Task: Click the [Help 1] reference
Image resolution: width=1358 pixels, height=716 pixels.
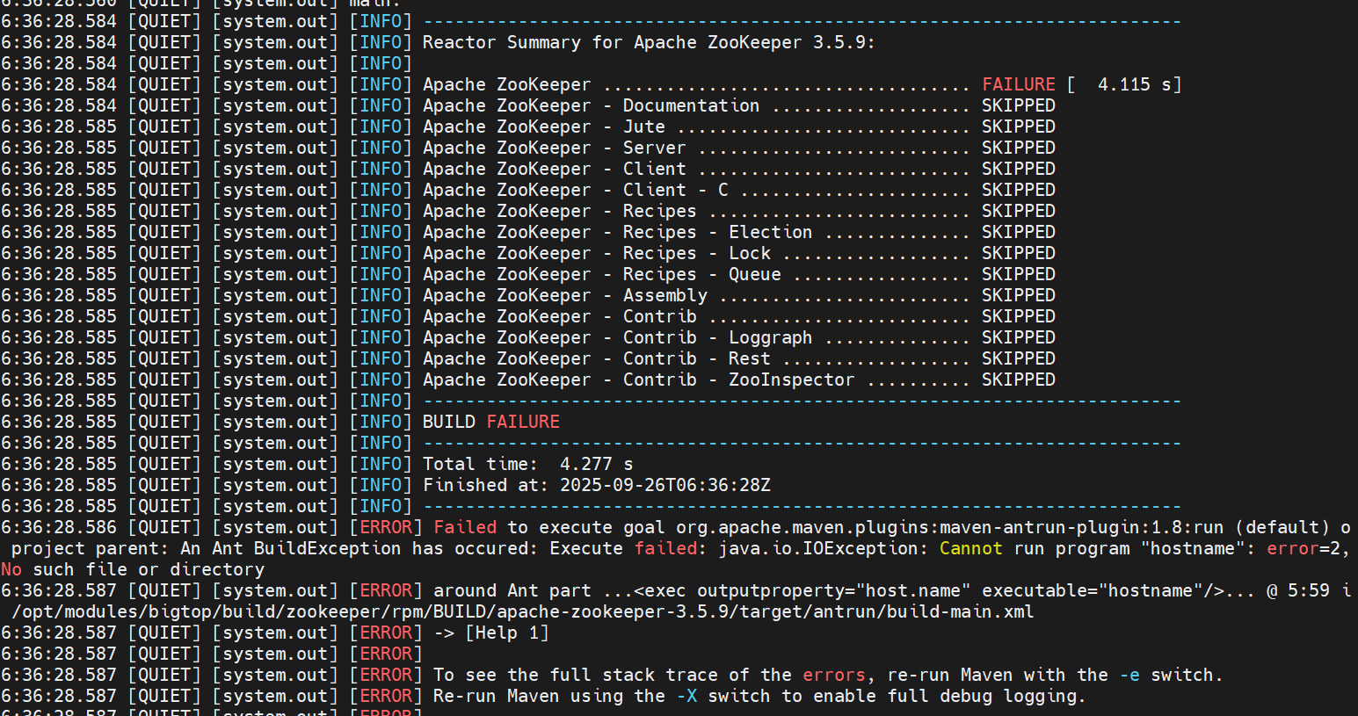Action: 506,633
